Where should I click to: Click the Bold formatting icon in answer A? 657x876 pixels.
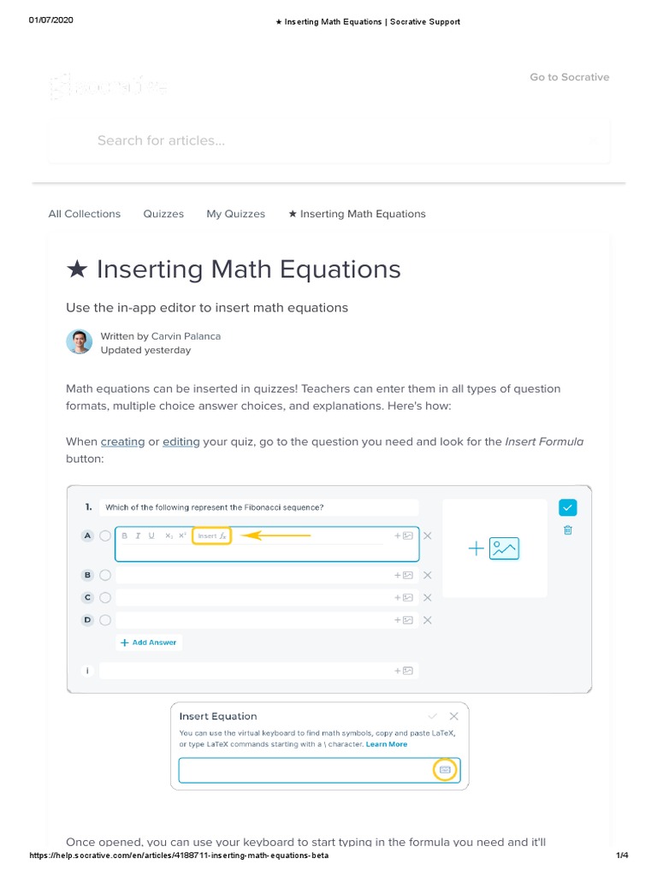125,536
